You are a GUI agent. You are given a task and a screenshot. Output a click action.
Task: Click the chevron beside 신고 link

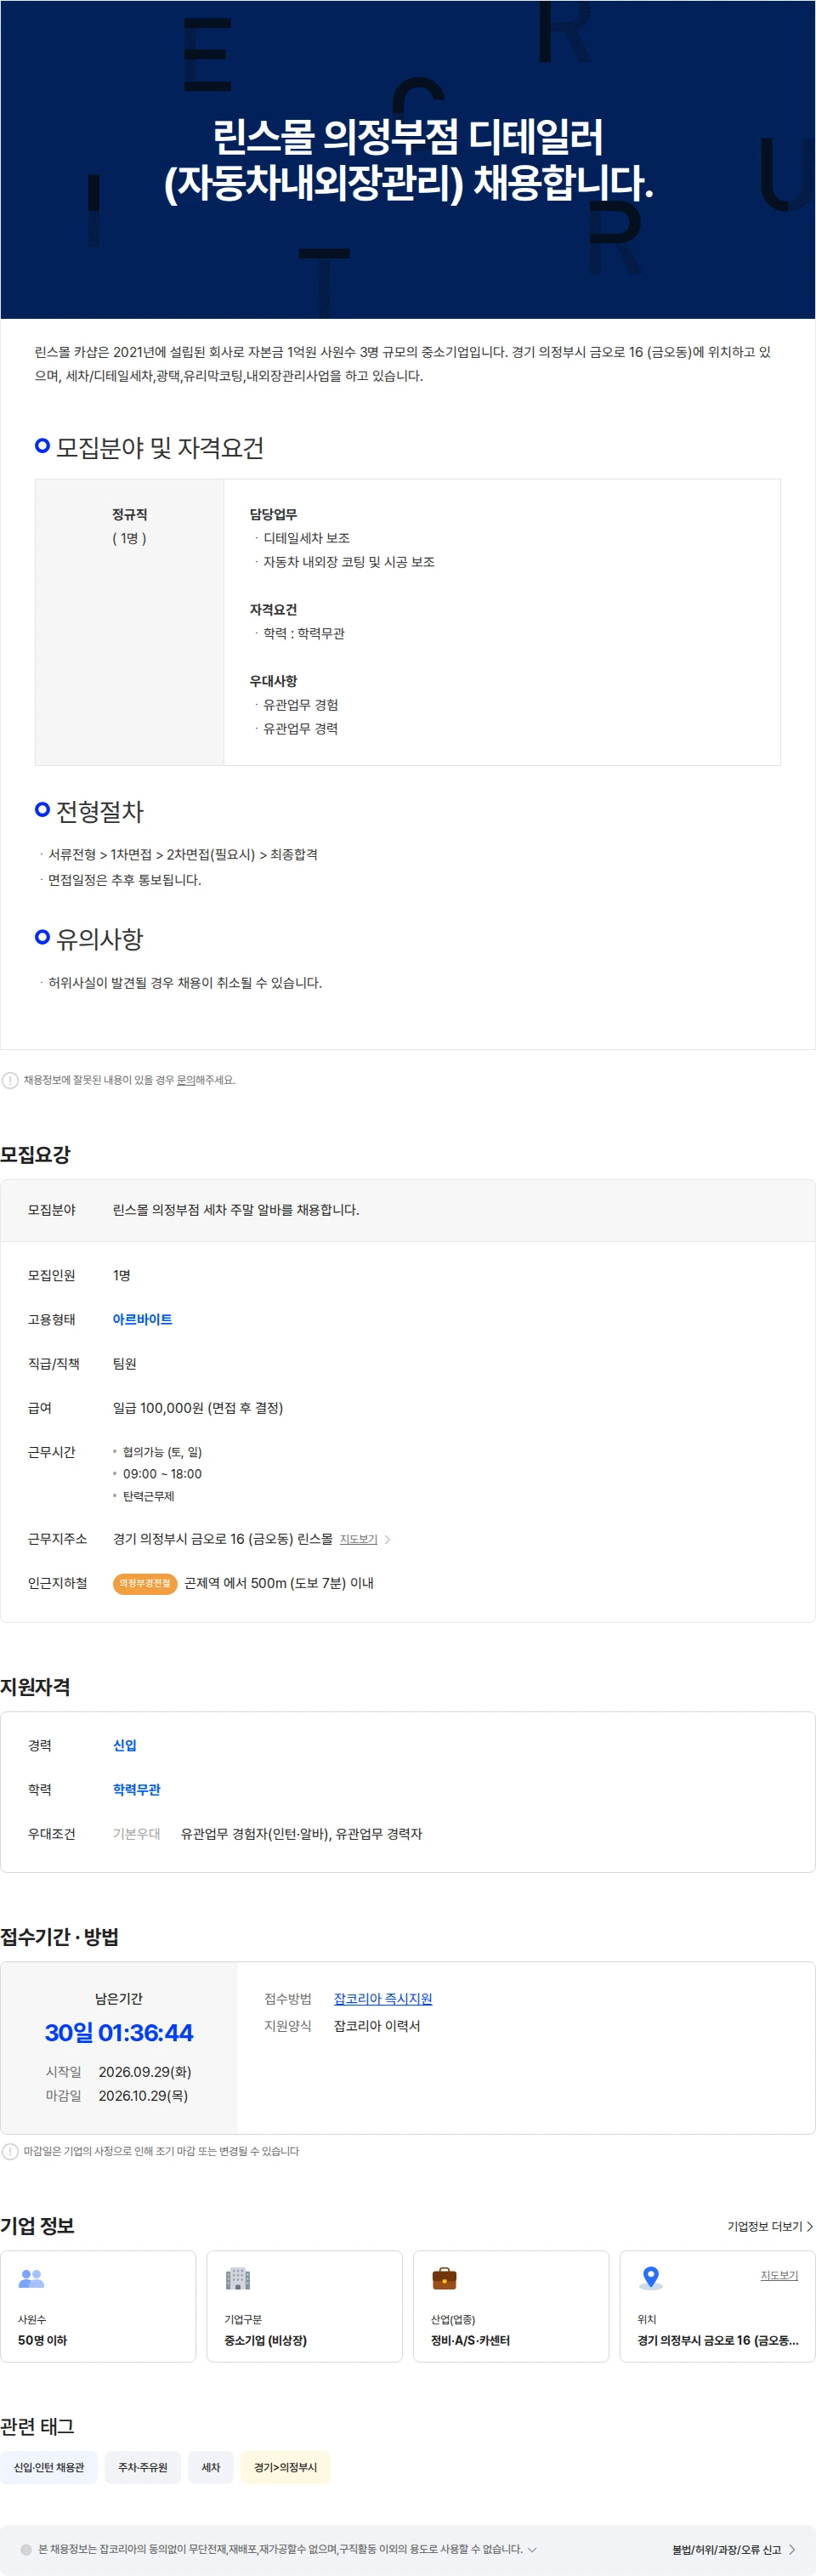pyautogui.click(x=792, y=2550)
